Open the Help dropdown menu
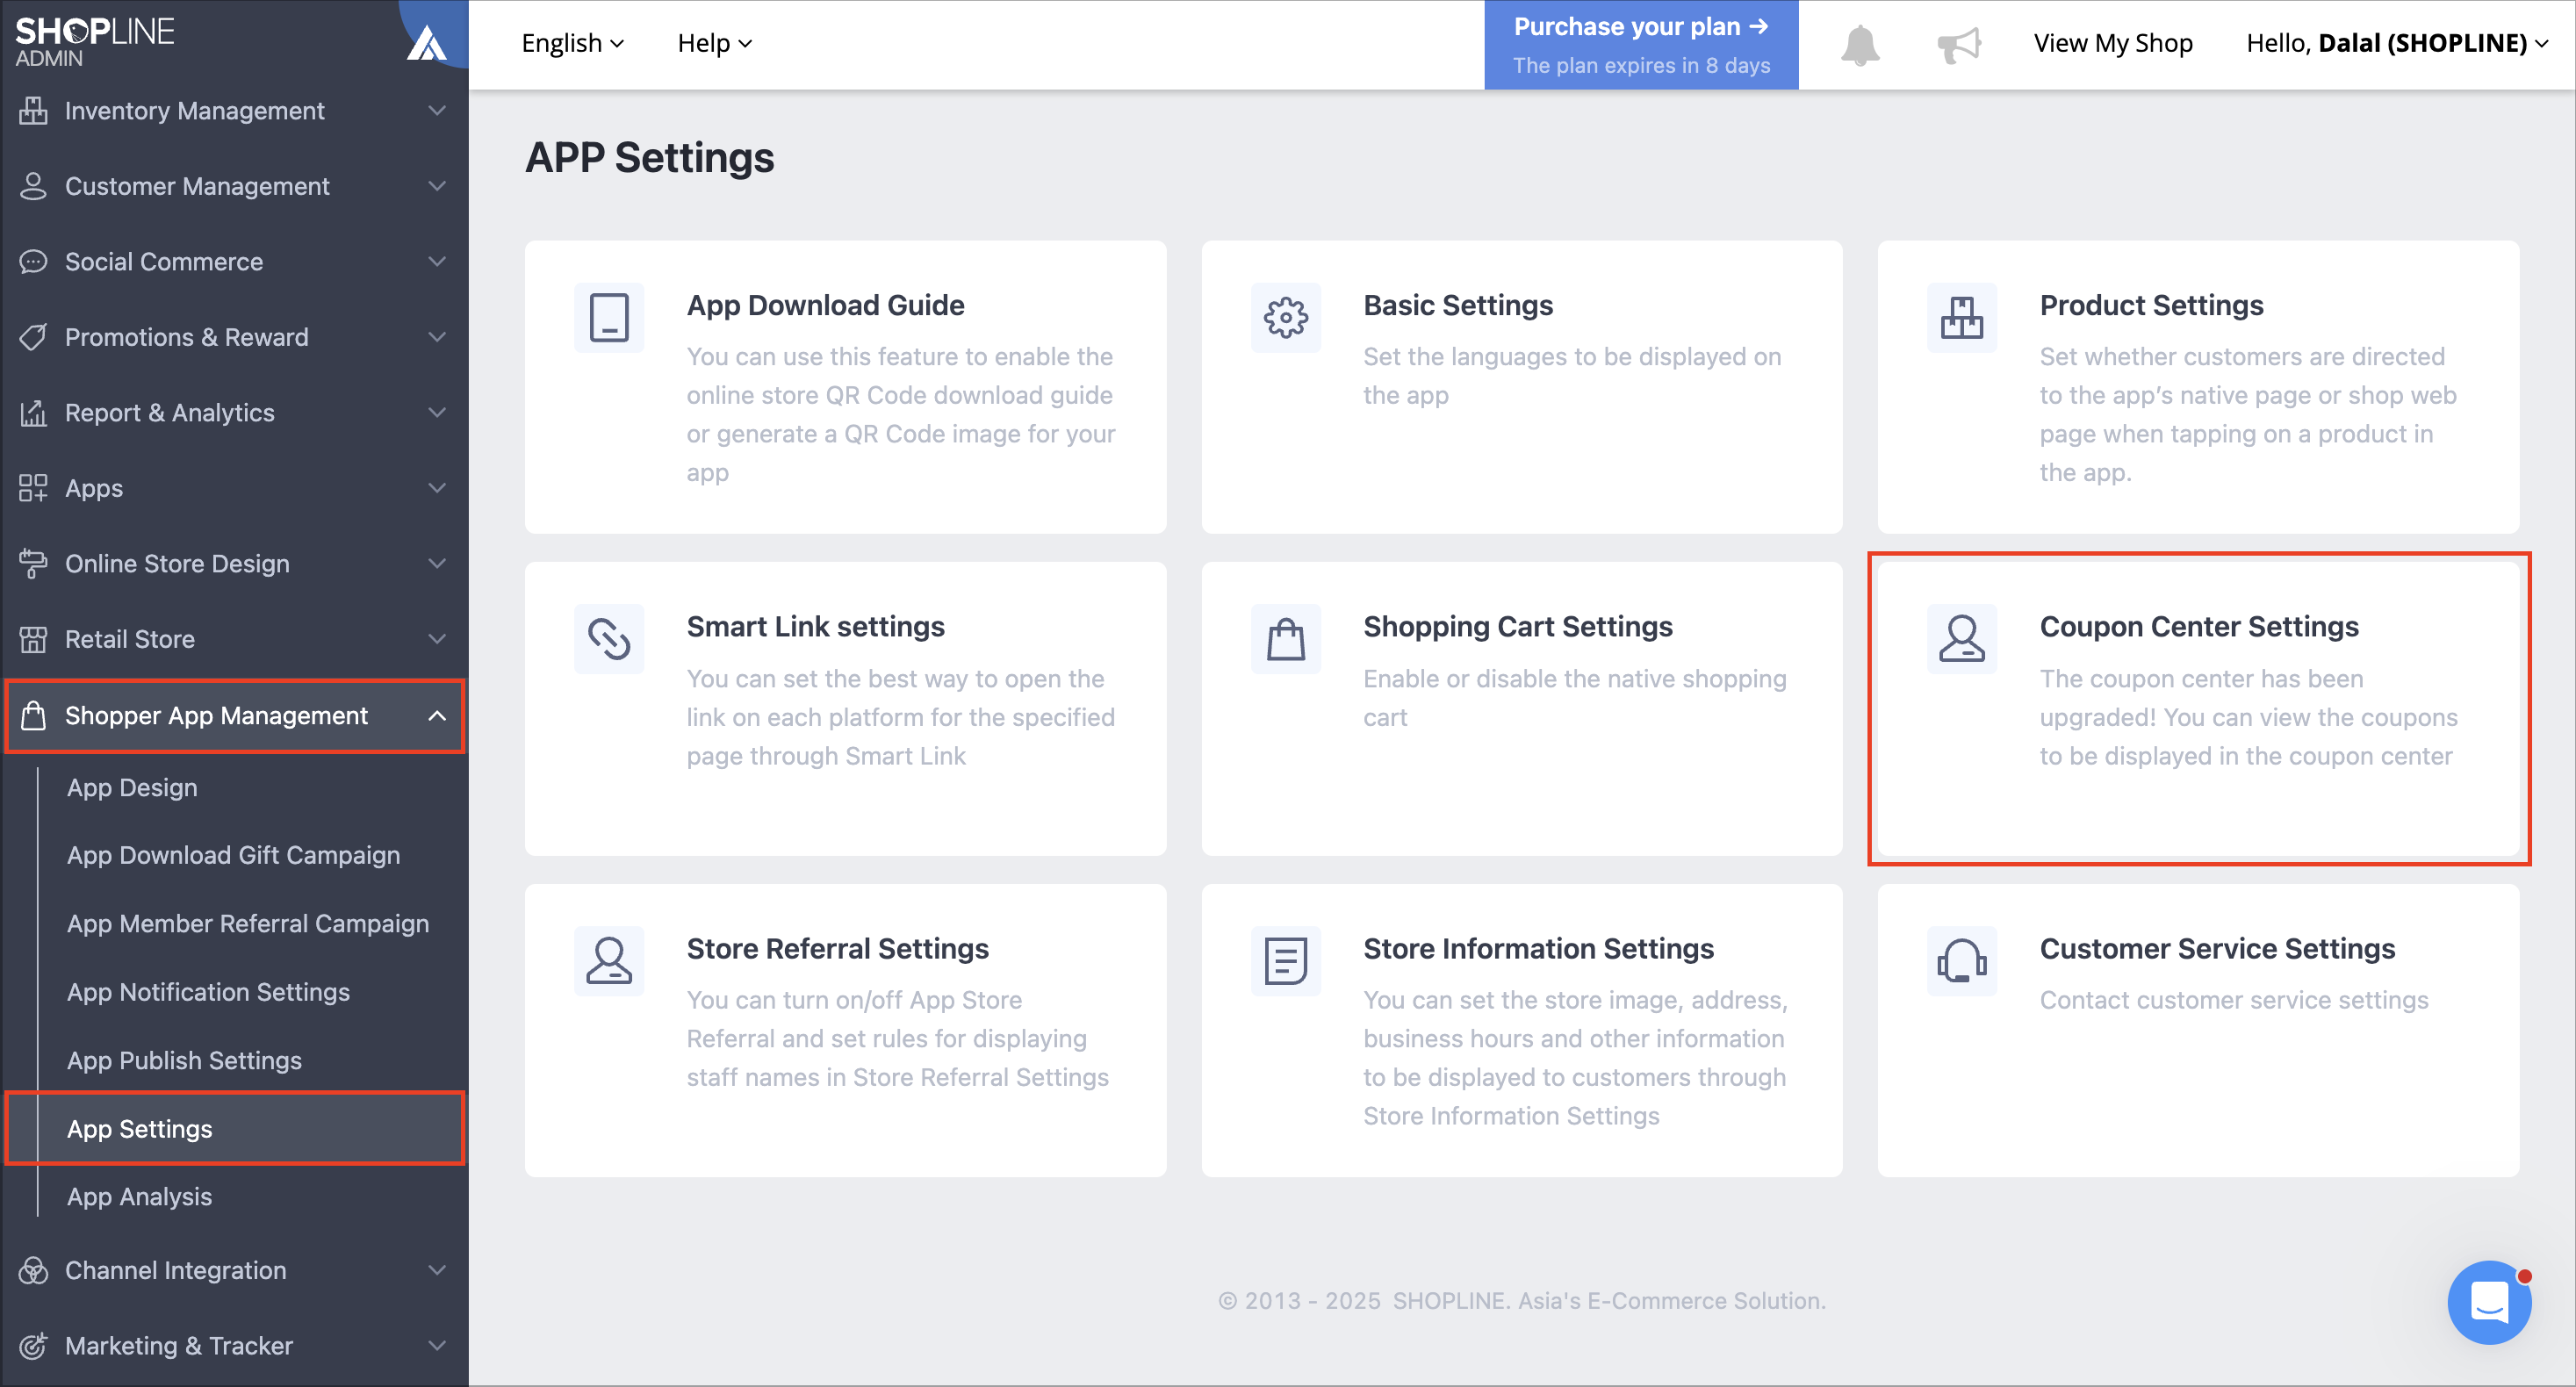This screenshot has height=1387, width=2576. 714,43
